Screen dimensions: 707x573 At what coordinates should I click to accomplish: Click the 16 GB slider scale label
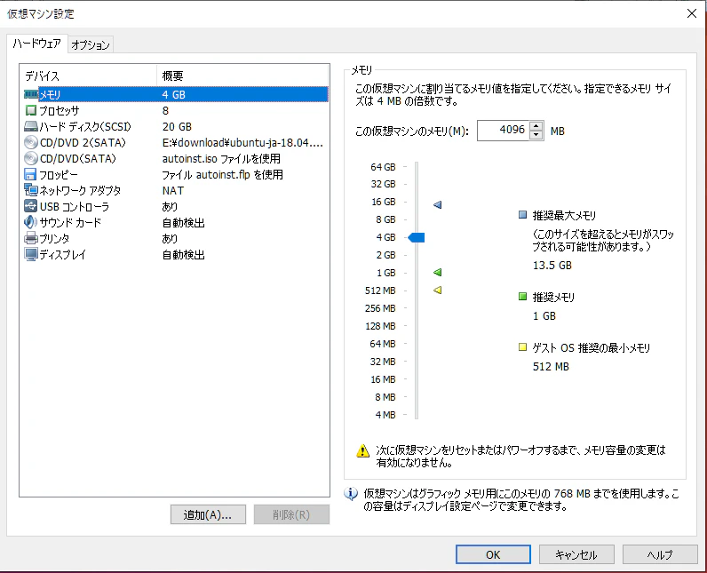coord(384,202)
